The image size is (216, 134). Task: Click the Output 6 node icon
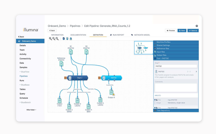(x=112, y=93)
